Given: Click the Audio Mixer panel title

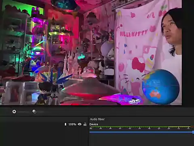Looking at the screenshot, I should pyautogui.click(x=97, y=119).
